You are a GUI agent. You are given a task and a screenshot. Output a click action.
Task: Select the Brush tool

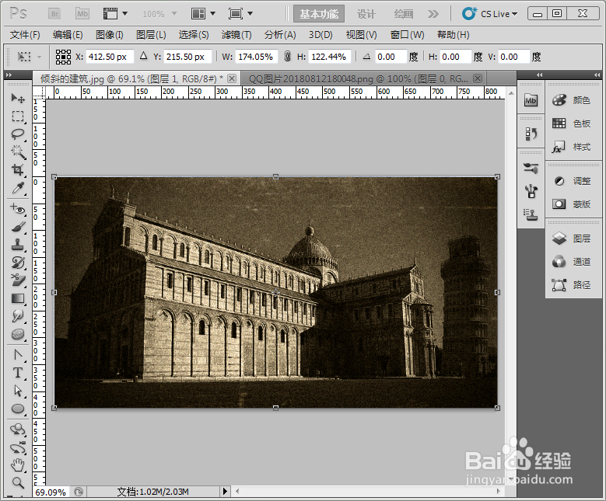point(18,227)
